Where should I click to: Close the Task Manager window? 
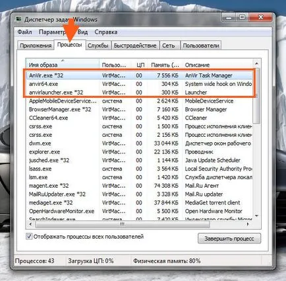pos(261,17)
